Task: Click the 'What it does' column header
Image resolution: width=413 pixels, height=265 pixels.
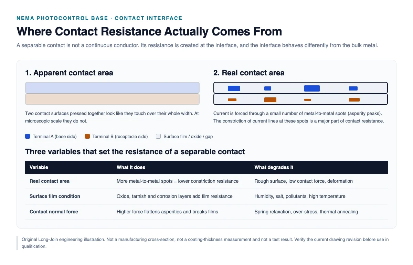Action: click(x=131, y=167)
